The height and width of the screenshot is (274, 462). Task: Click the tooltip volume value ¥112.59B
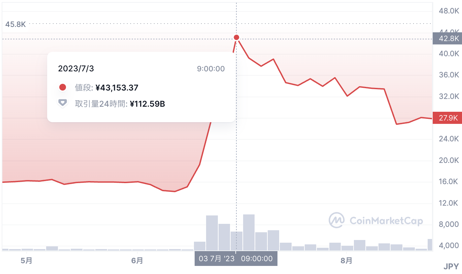click(x=147, y=104)
